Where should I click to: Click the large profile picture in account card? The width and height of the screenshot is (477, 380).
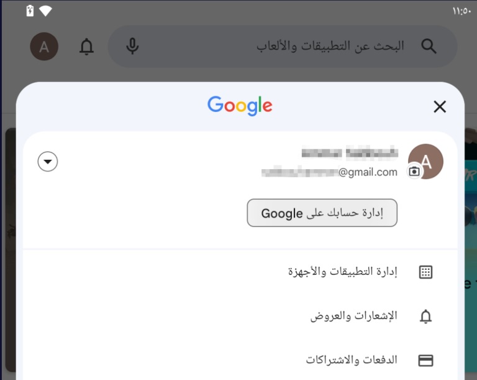[x=426, y=161]
